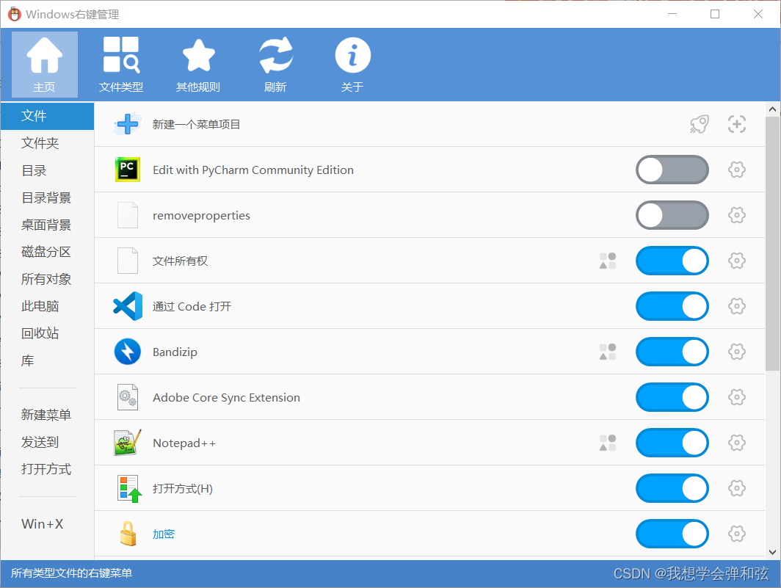This screenshot has width=781, height=588.
Task: Turn off Adobe Core Sync Extension toggle
Action: pyautogui.click(x=672, y=397)
